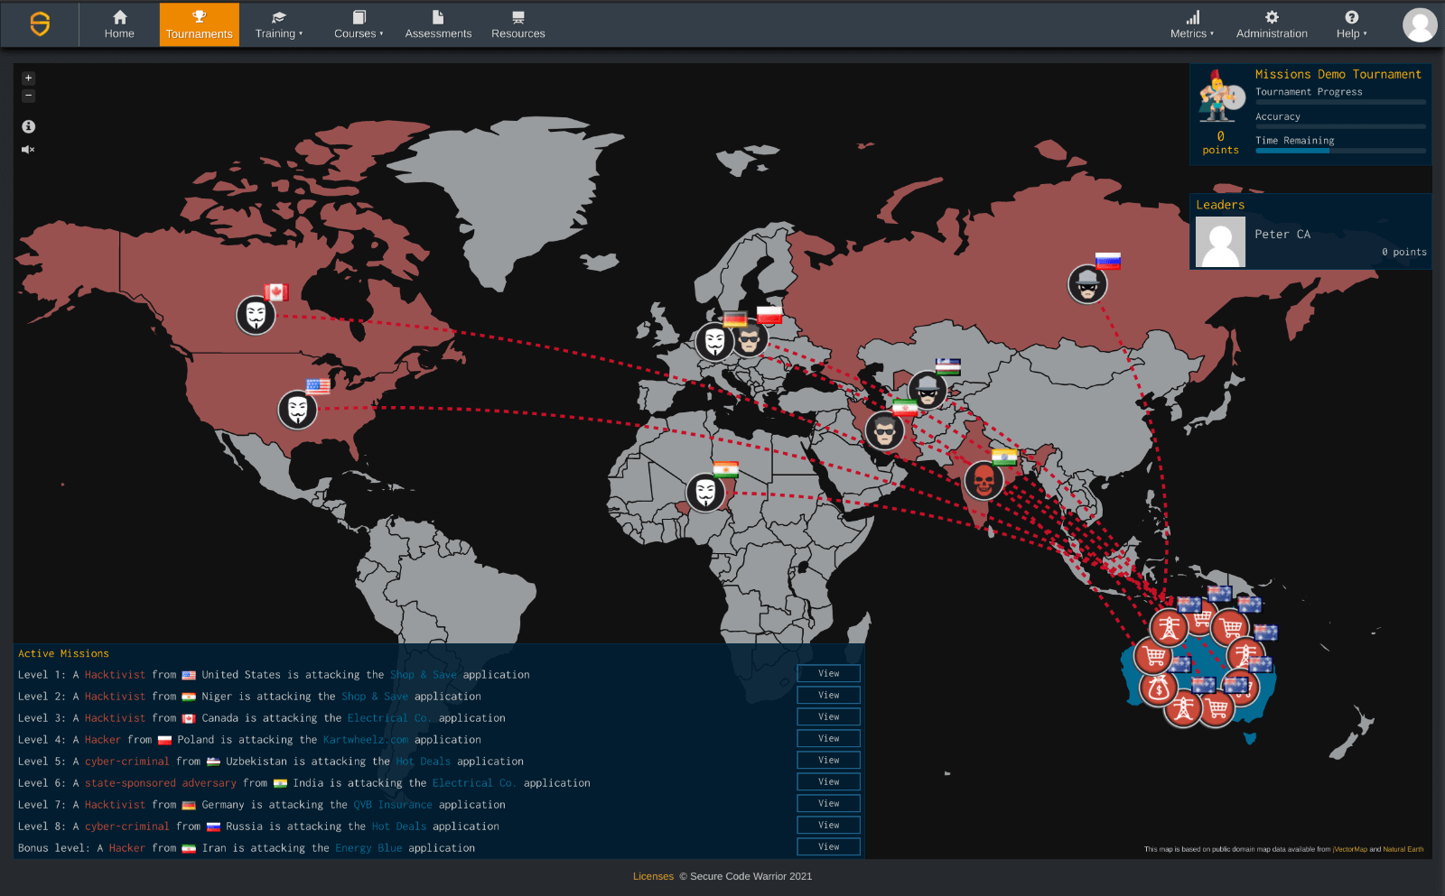Open the Administration menu item
Image resolution: width=1445 pixels, height=896 pixels.
1271,24
